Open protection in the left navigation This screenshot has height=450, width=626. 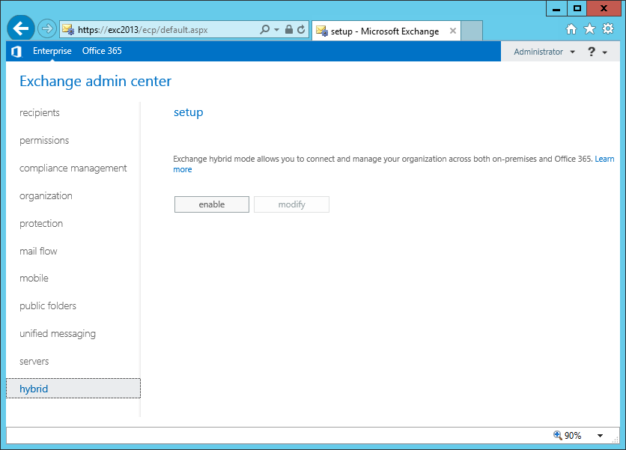[x=41, y=224]
